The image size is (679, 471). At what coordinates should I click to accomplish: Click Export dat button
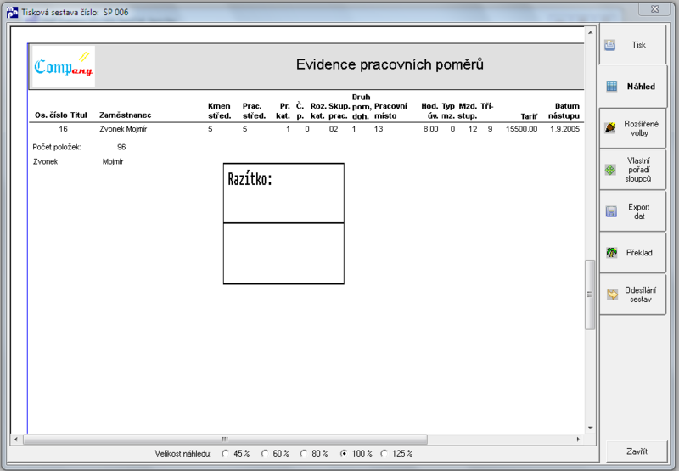(x=632, y=211)
